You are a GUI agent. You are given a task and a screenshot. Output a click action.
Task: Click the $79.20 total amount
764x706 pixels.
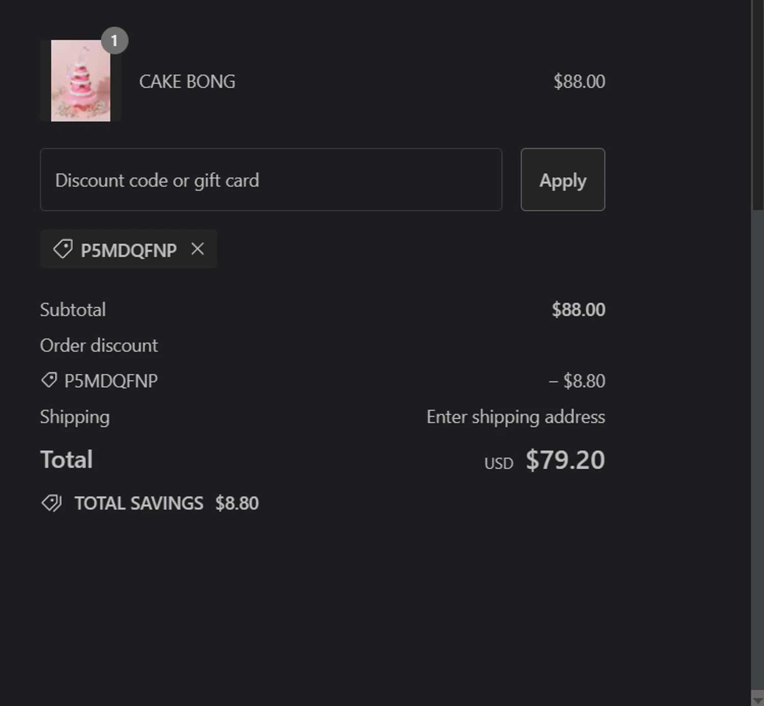[565, 460]
